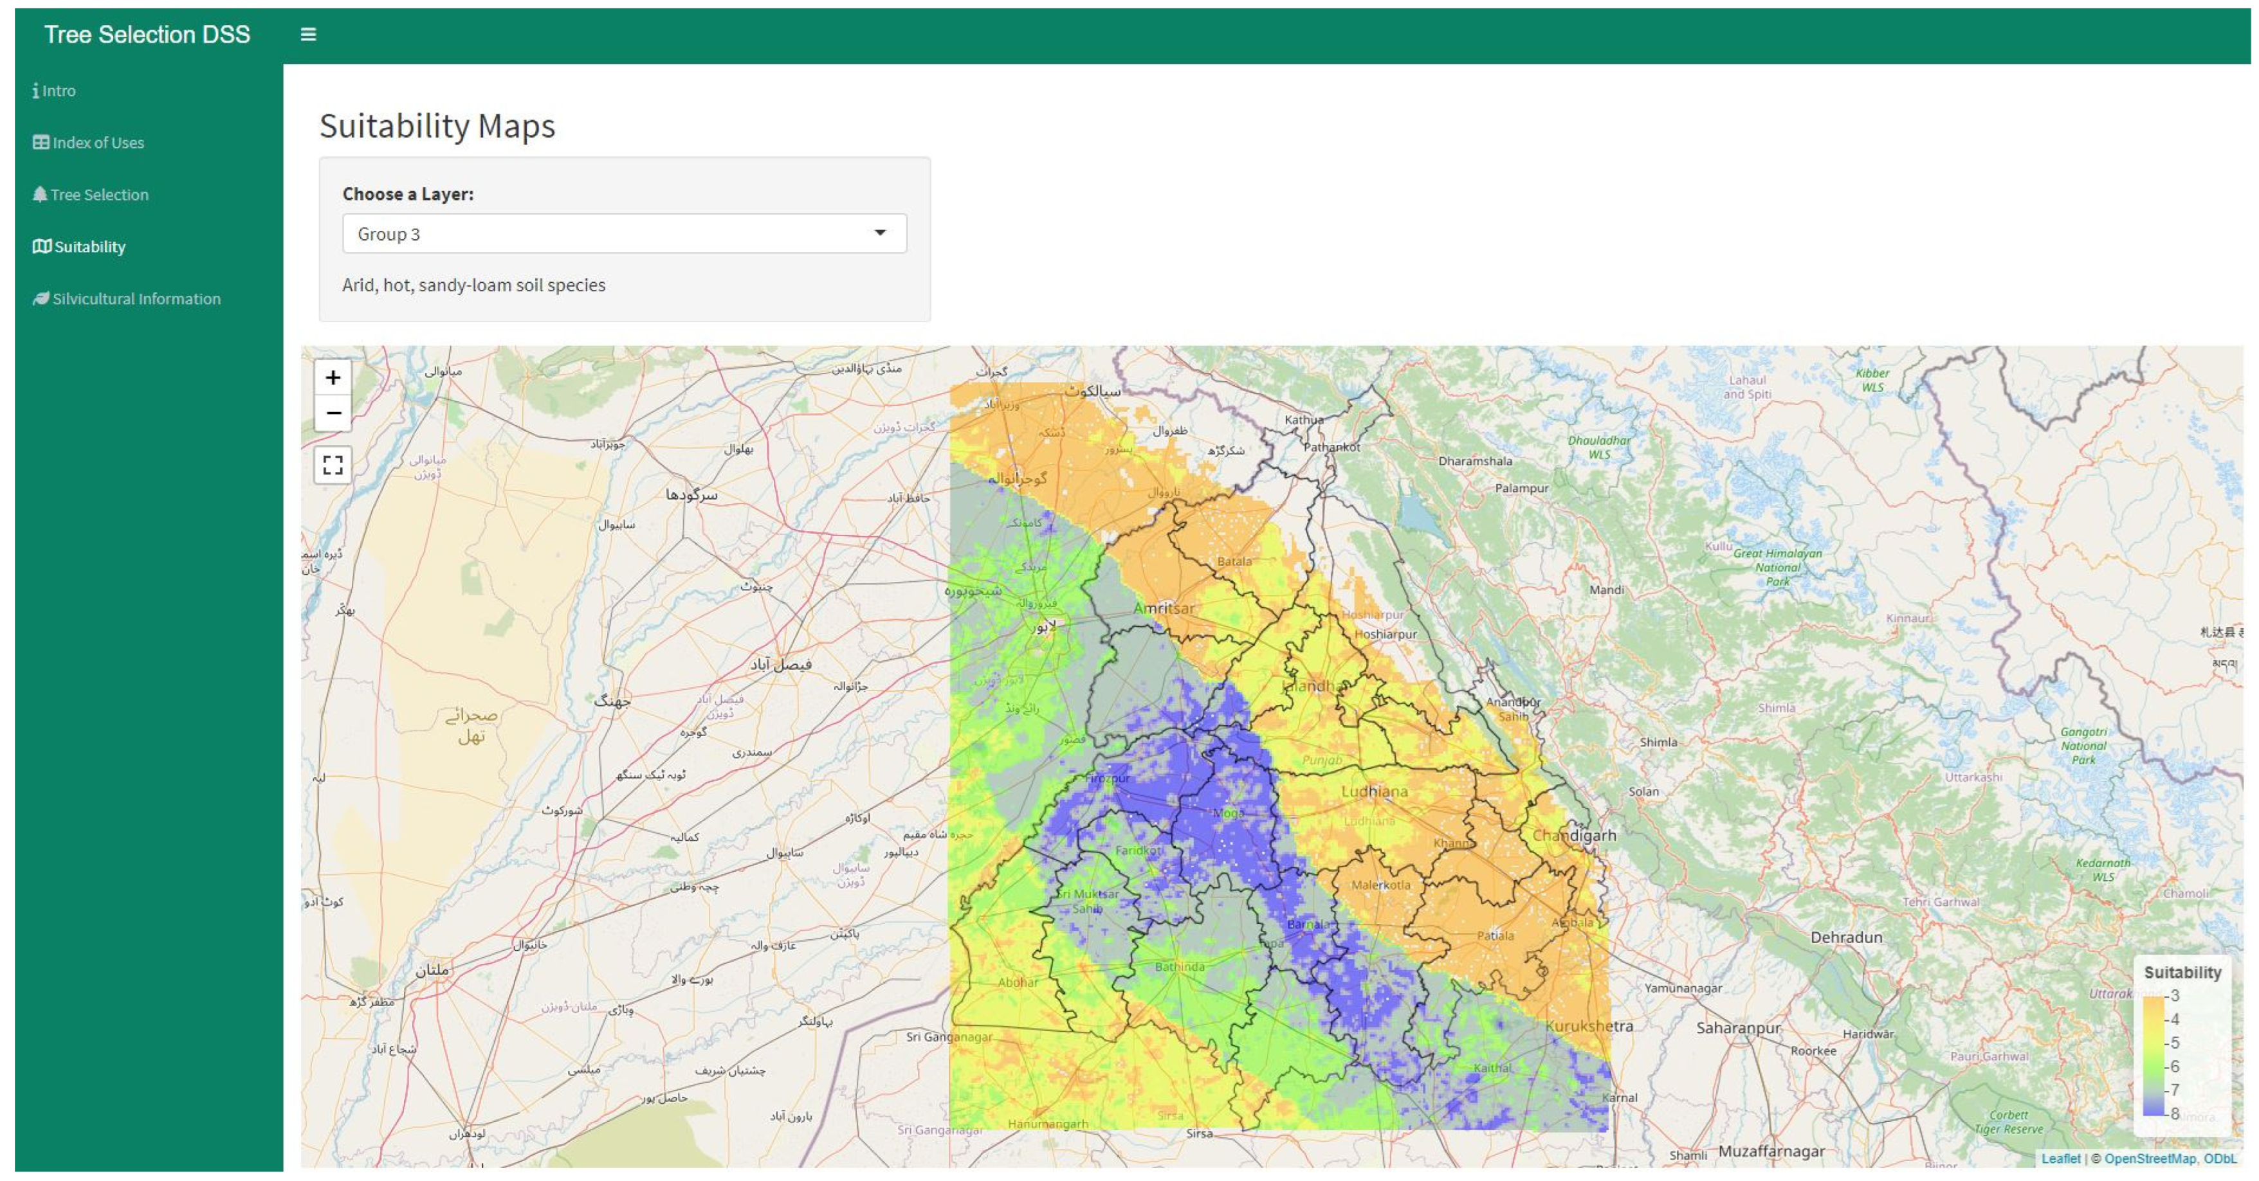The height and width of the screenshot is (1181, 2259).
Task: Enter map fullscreen mode
Action: [x=333, y=465]
